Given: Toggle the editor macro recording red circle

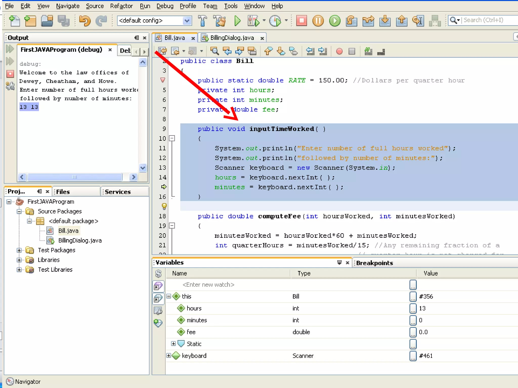Looking at the screenshot, I should pyautogui.click(x=339, y=51).
